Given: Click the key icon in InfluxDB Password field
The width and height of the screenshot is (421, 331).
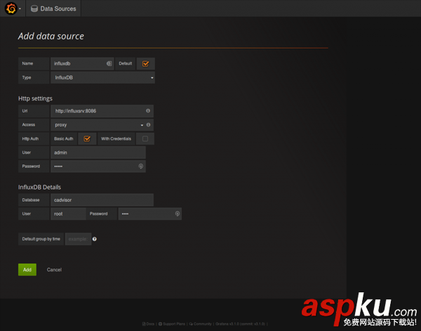Looking at the screenshot, I should (178, 214).
